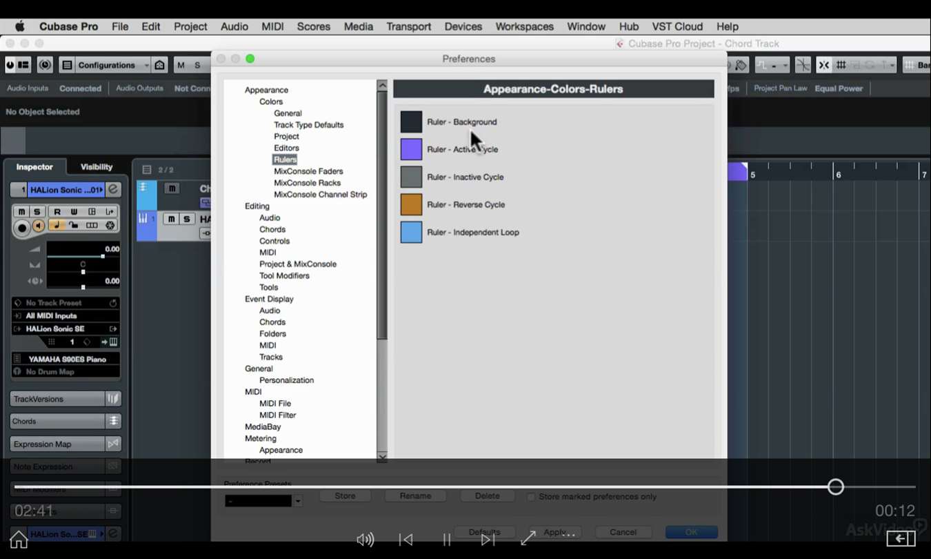931x559 pixels.
Task: Open the TrackVersions section icon
Action: [113, 399]
